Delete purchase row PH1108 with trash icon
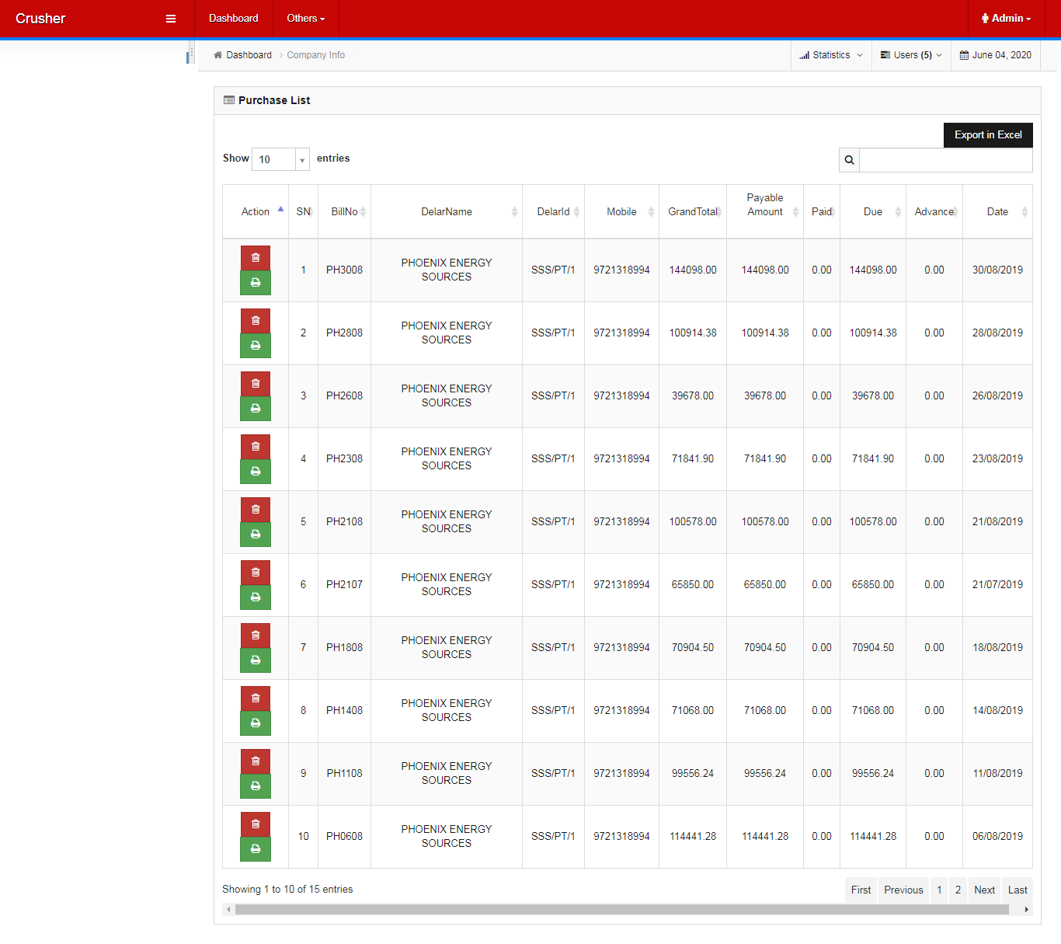This screenshot has width=1061, height=944. tap(256, 761)
